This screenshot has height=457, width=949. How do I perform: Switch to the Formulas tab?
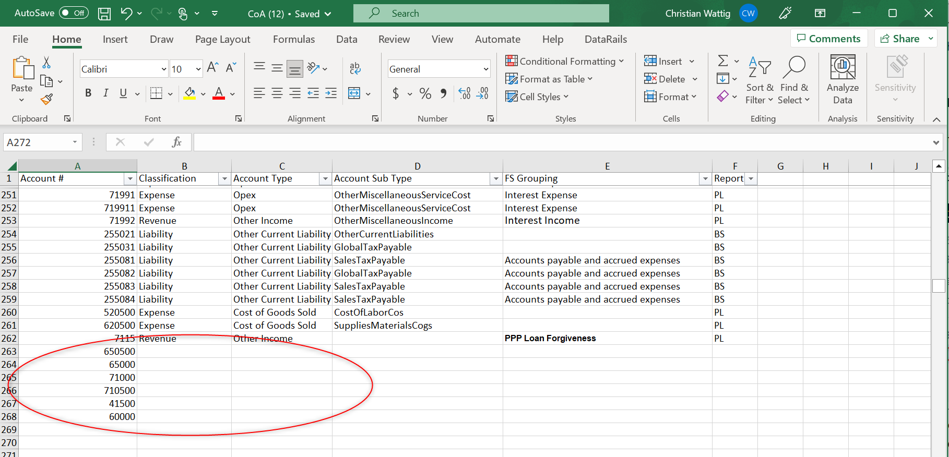[x=294, y=39]
